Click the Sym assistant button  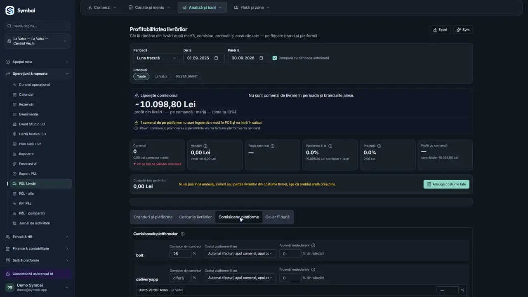(x=463, y=30)
